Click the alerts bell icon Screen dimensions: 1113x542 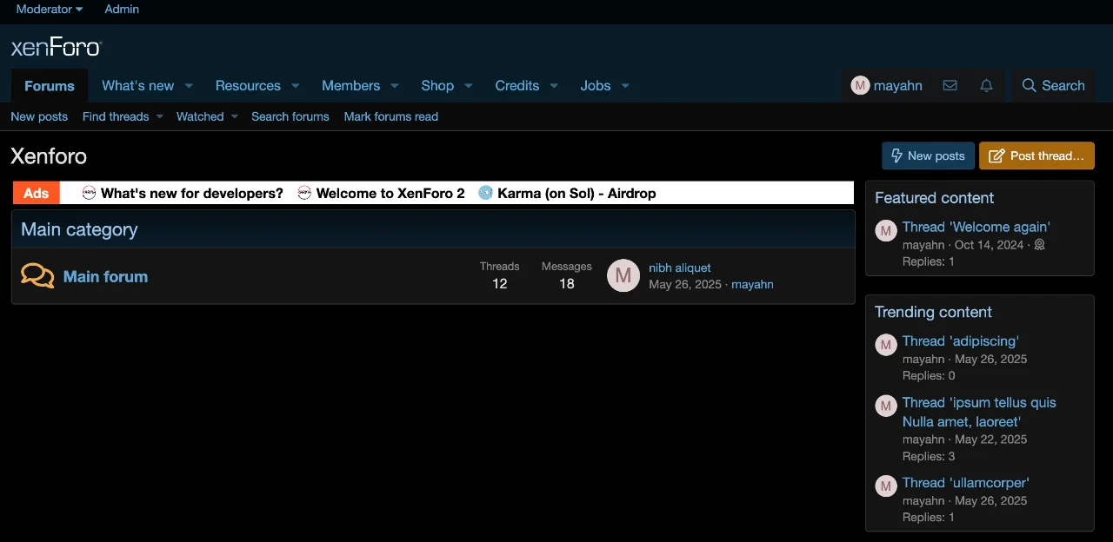pyautogui.click(x=986, y=85)
